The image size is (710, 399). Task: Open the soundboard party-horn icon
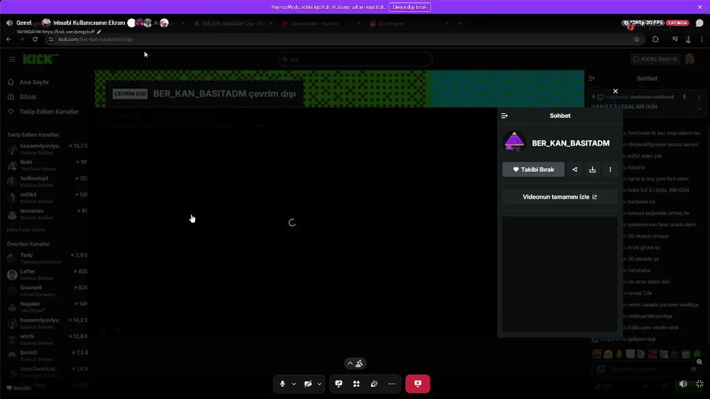pos(374,384)
